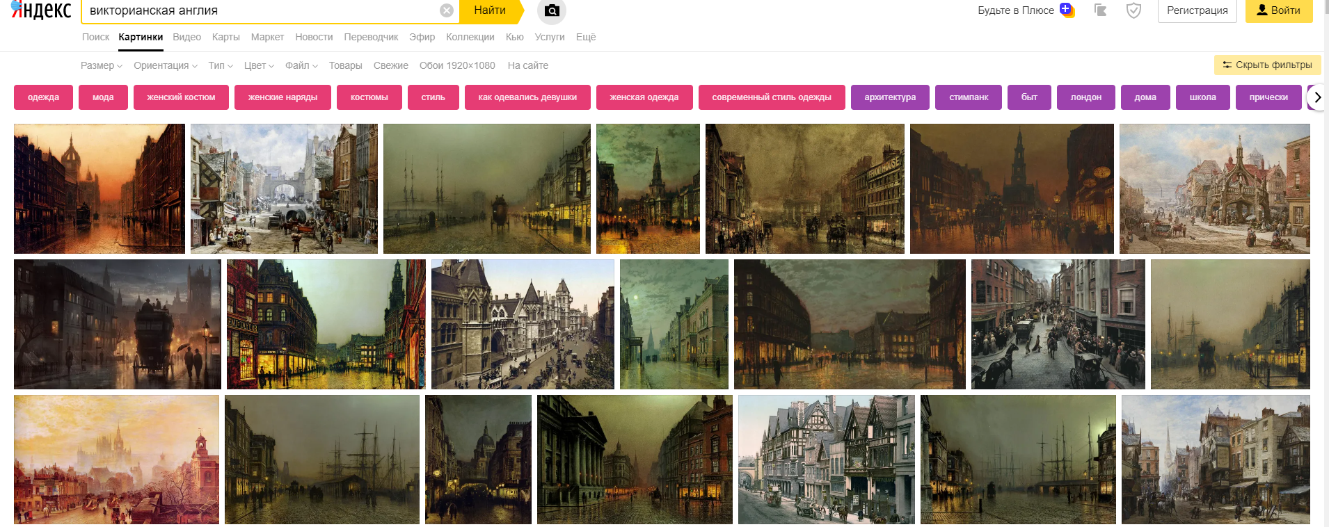1329x527 pixels.
Task: Select the дома tag chip
Action: click(1145, 97)
